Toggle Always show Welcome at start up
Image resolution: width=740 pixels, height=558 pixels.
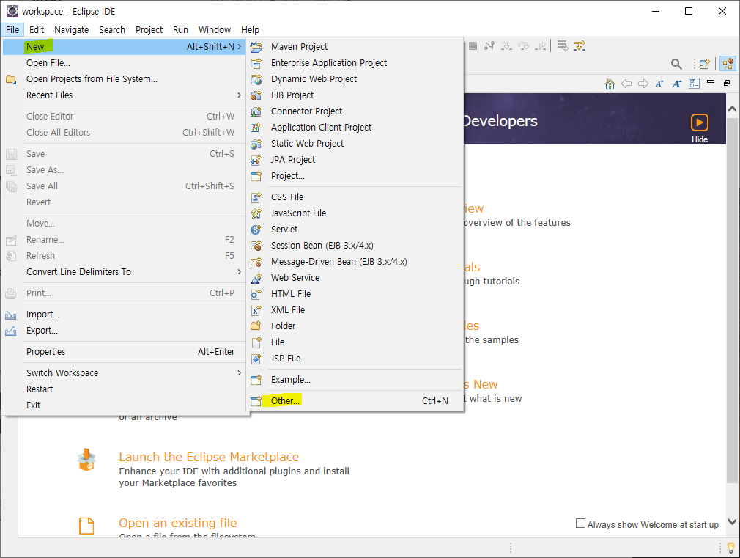(x=580, y=524)
